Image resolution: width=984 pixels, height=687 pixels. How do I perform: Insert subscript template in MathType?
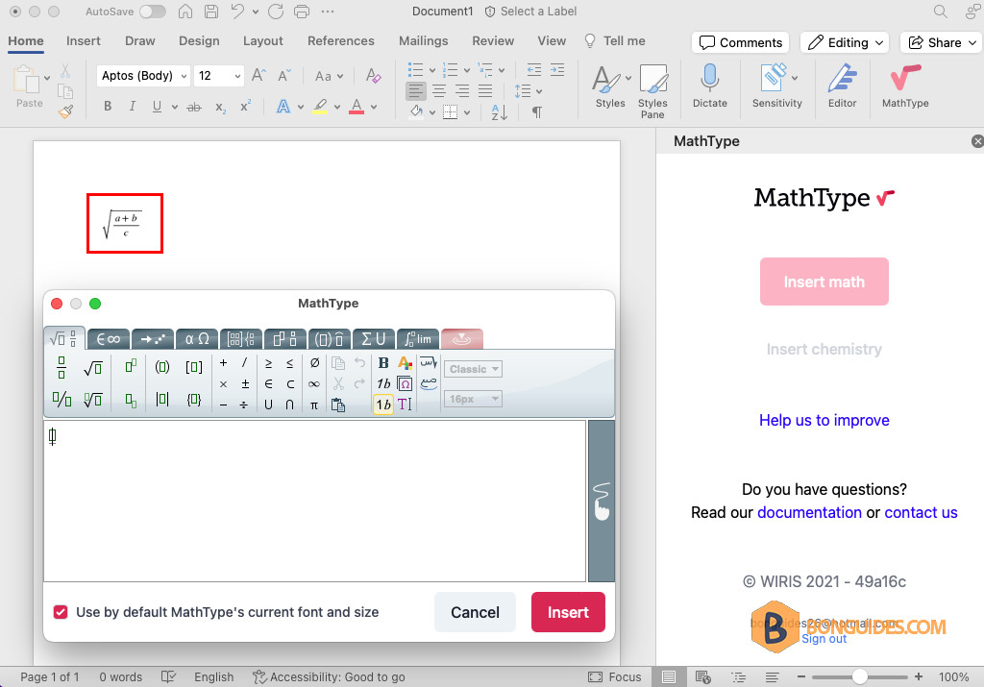[x=131, y=400]
